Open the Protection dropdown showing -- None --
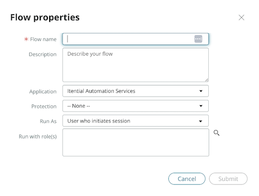259x196 pixels. [x=135, y=106]
